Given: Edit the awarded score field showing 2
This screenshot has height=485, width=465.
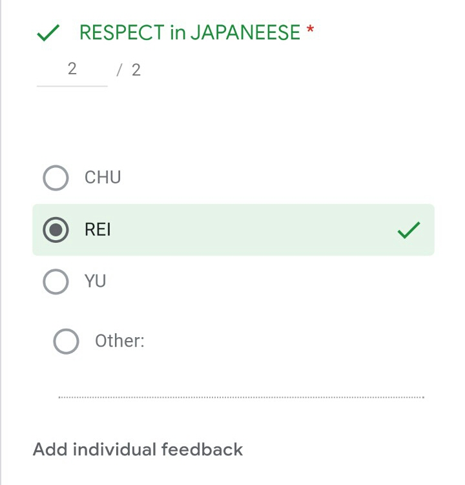Looking at the screenshot, I should (72, 69).
